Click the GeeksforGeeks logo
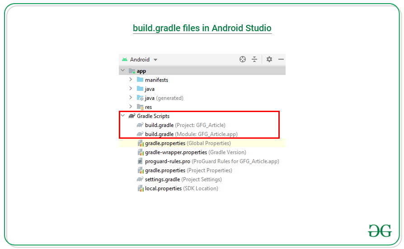The width and height of the screenshot is (404, 249). [379, 230]
